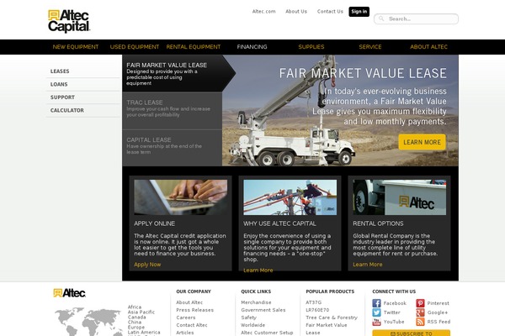The height and width of the screenshot is (336, 505).
Task: Open the Altec Customer Setup link
Action: [x=267, y=333]
